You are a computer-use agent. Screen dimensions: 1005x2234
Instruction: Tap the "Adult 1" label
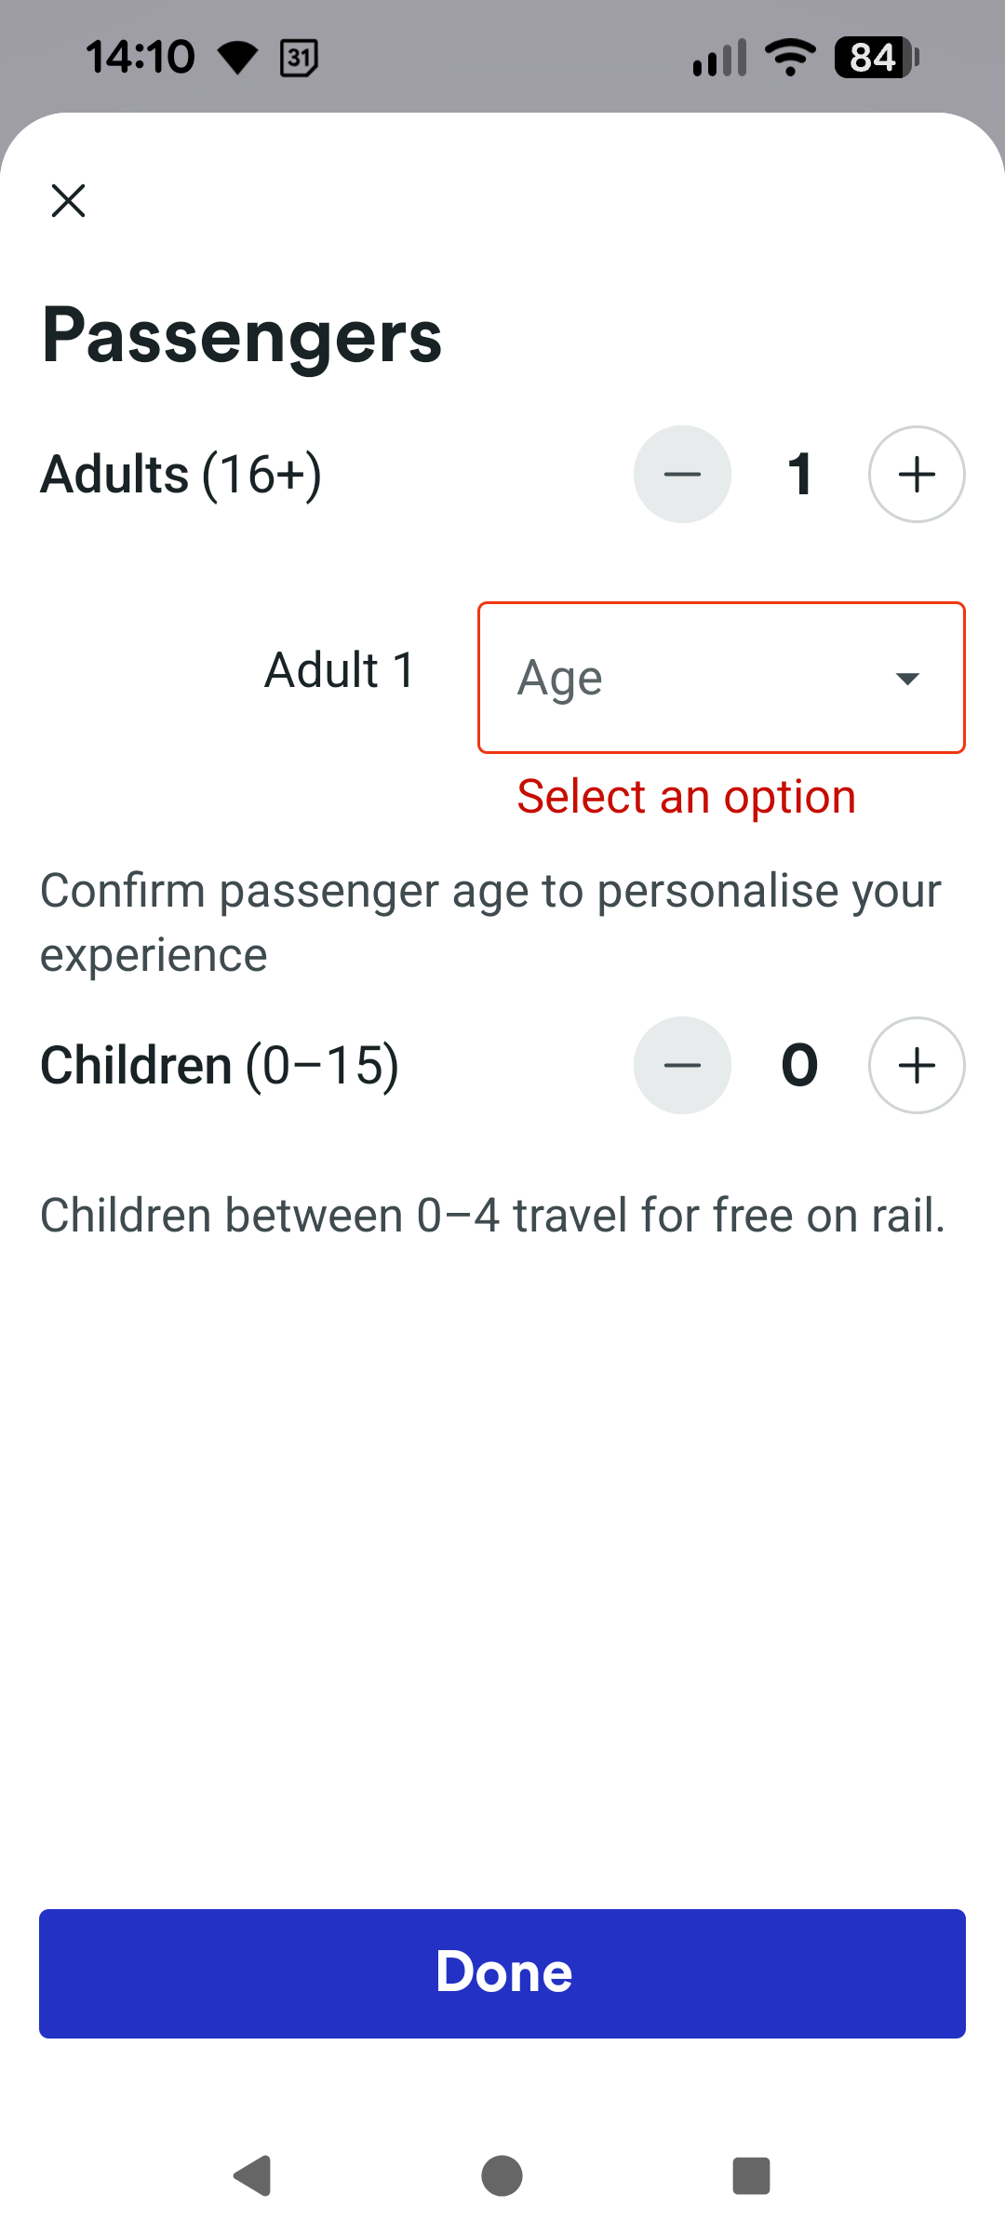point(340,670)
